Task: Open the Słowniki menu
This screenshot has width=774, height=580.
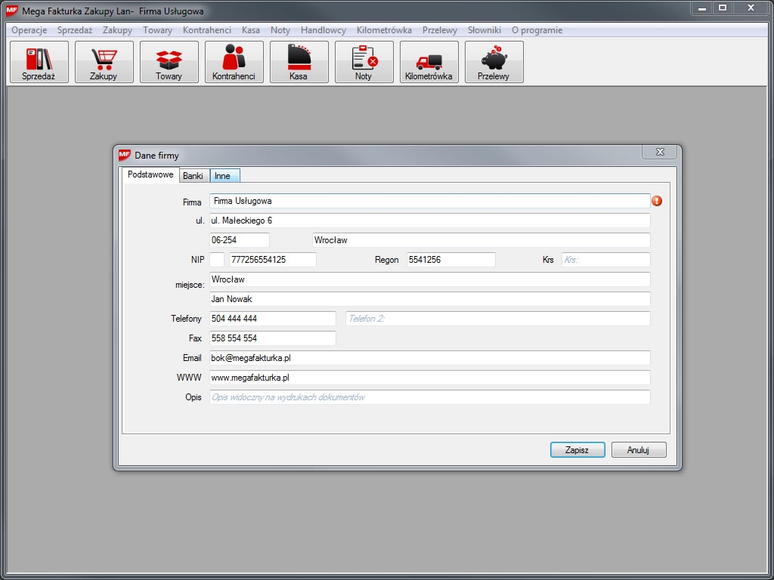Action: pos(485,30)
